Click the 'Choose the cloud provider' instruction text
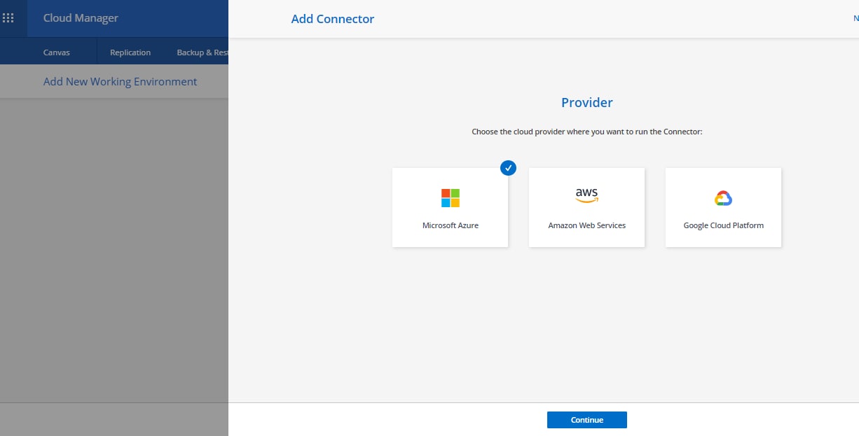The width and height of the screenshot is (859, 436). pos(587,132)
